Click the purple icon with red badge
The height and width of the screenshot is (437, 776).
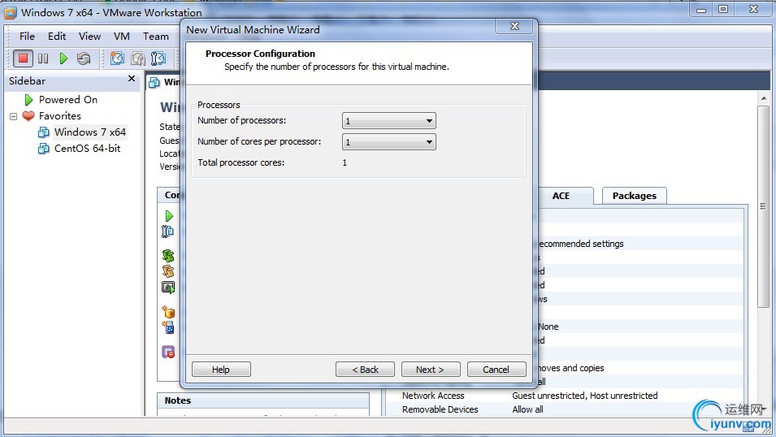[168, 352]
